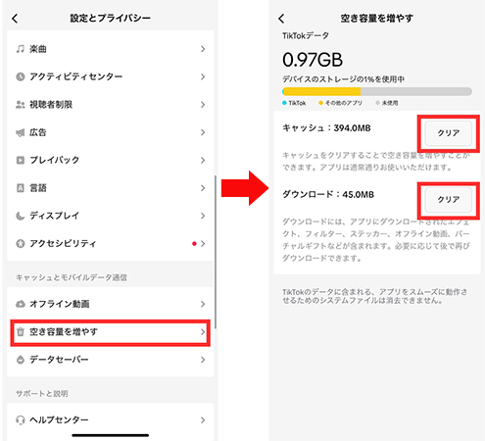Tap the TikTokデータ heading
Image resolution: width=485 pixels, height=441 pixels.
coord(306,35)
